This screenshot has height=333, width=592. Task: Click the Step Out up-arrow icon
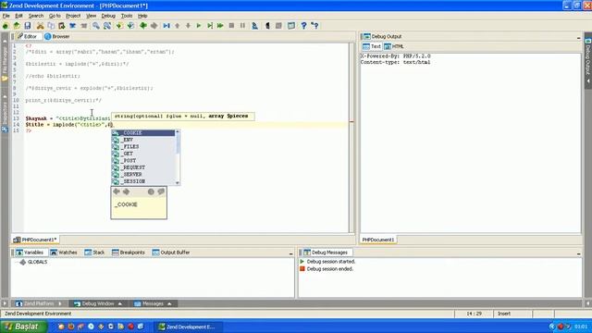click(177, 26)
